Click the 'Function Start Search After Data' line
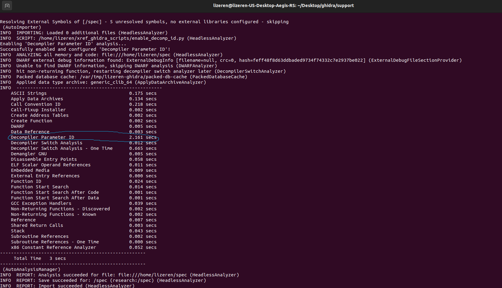 84,198
